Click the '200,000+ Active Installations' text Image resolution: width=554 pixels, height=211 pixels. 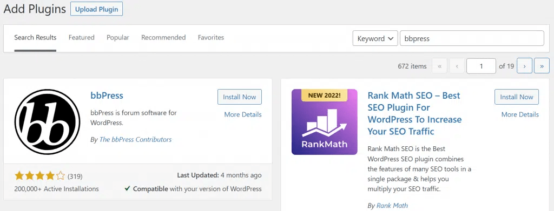click(56, 189)
